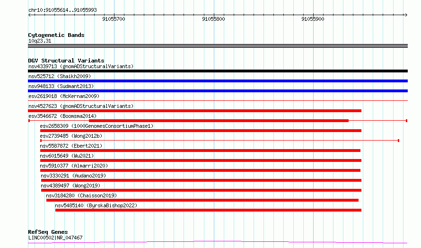
Task: Click the esv2658309 1000GenomesConsortiumPhase1 label
Action: 96,126
